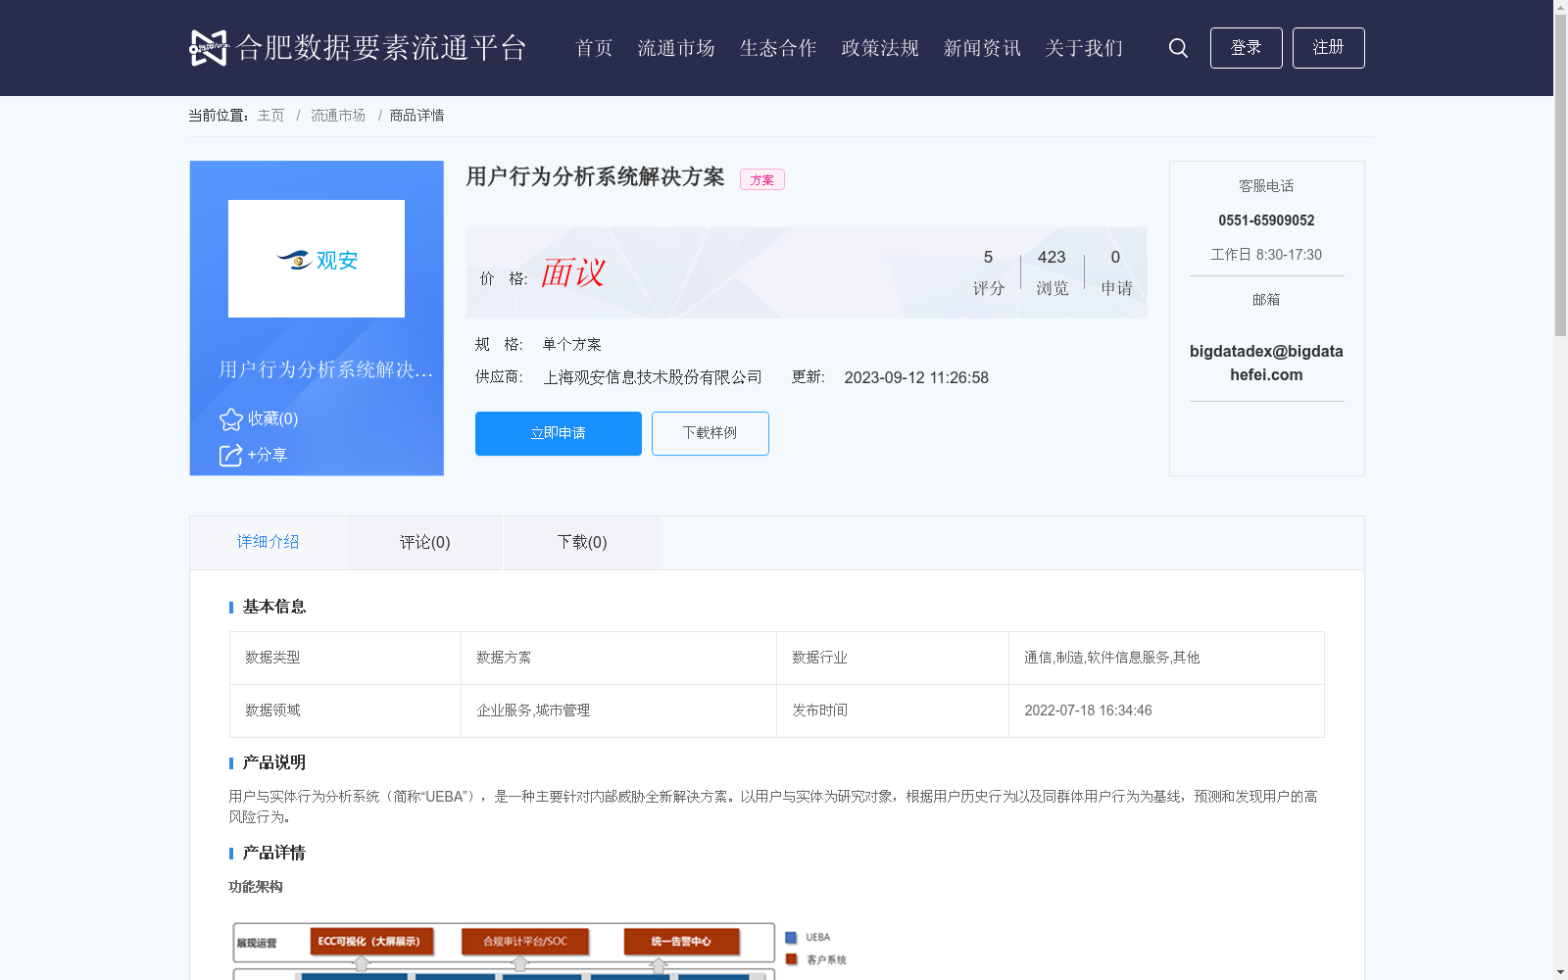This screenshot has width=1568, height=980.
Task: Click the 基本信息 section heading
Action: tap(274, 607)
